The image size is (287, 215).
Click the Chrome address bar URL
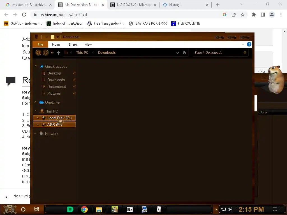pyautogui.click(x=63, y=15)
